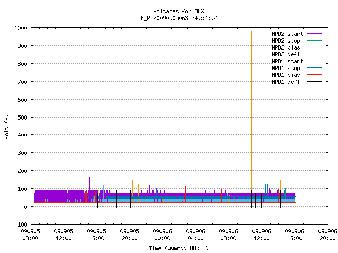Click the '090906 04:00' time tick label

point(195,235)
